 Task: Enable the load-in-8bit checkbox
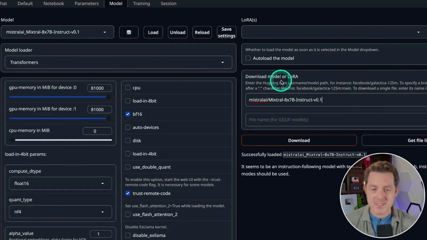click(128, 101)
